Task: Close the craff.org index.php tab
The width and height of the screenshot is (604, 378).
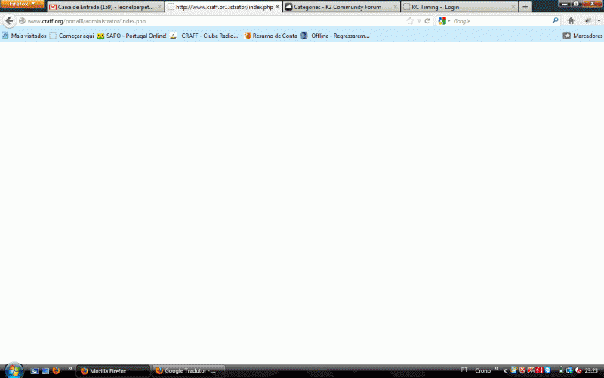Action: (x=277, y=7)
